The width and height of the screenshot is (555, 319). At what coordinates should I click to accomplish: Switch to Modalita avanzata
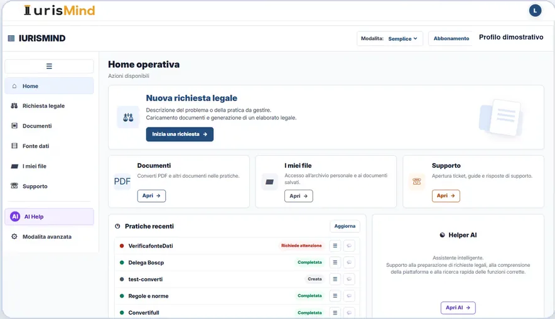(49, 237)
